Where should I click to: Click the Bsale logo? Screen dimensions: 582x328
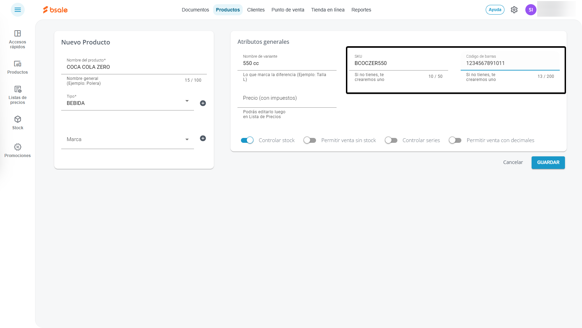(x=55, y=10)
